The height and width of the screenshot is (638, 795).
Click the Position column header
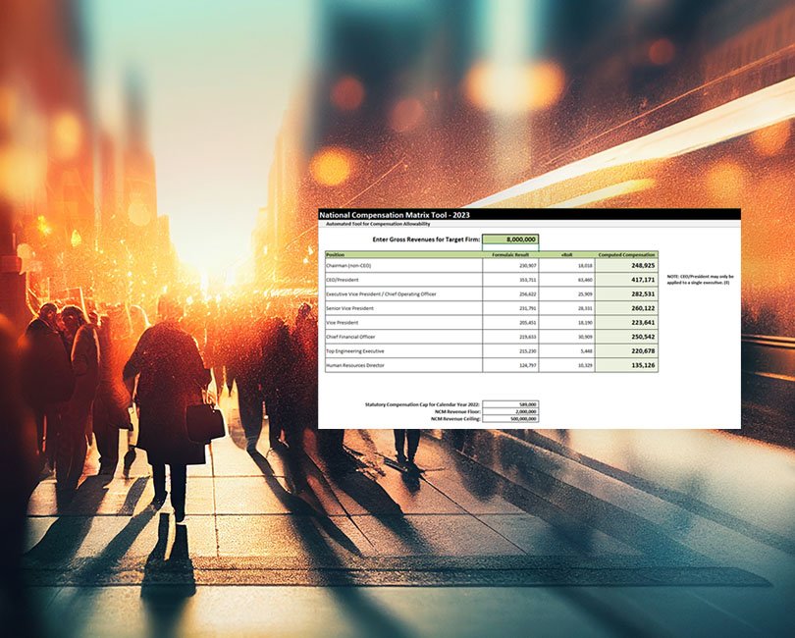point(403,254)
